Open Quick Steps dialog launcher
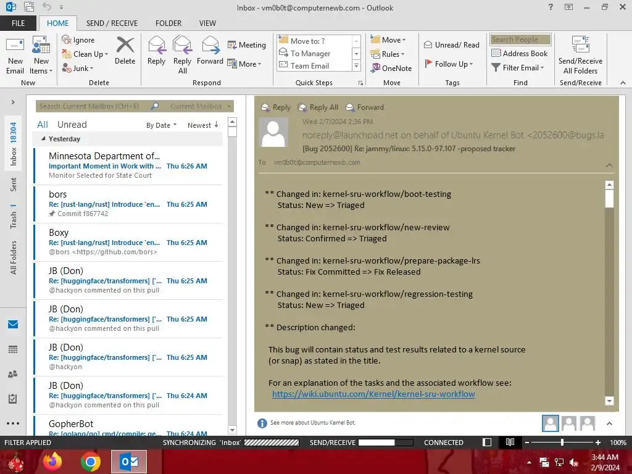Image resolution: width=632 pixels, height=474 pixels. [360, 83]
